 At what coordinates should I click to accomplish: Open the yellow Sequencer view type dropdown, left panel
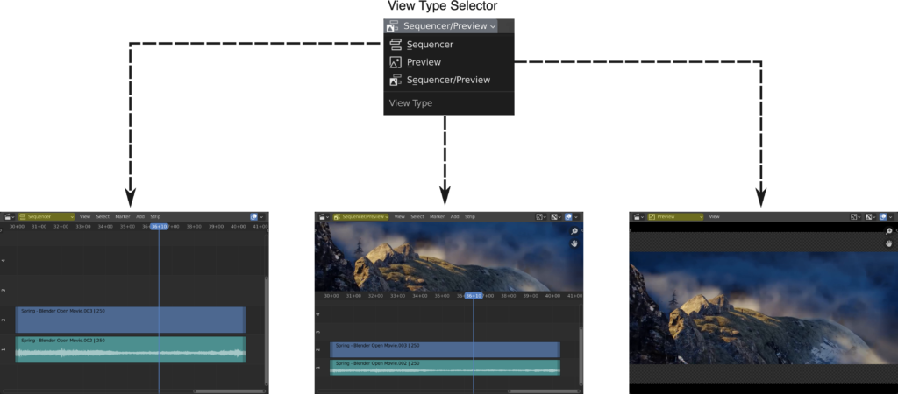pos(46,217)
